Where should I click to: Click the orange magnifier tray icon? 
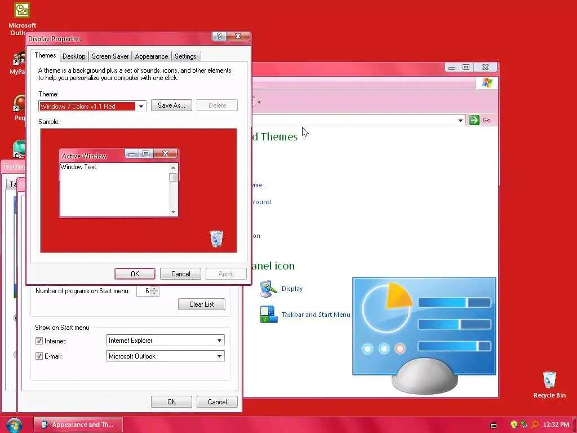click(x=535, y=425)
